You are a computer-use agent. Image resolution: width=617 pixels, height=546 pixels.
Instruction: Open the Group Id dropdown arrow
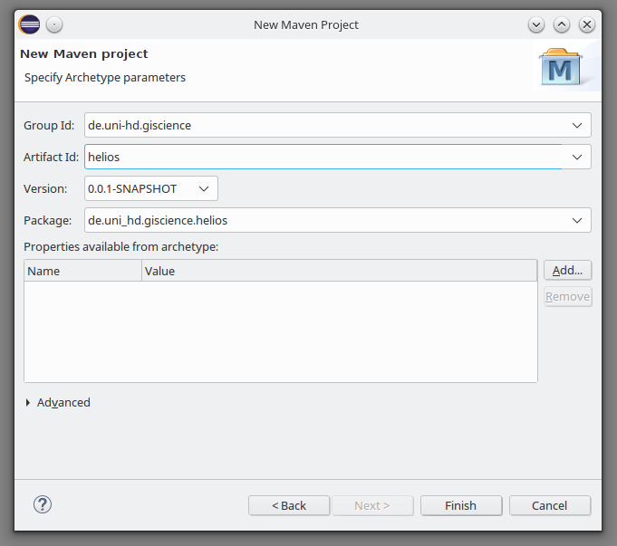coord(577,126)
